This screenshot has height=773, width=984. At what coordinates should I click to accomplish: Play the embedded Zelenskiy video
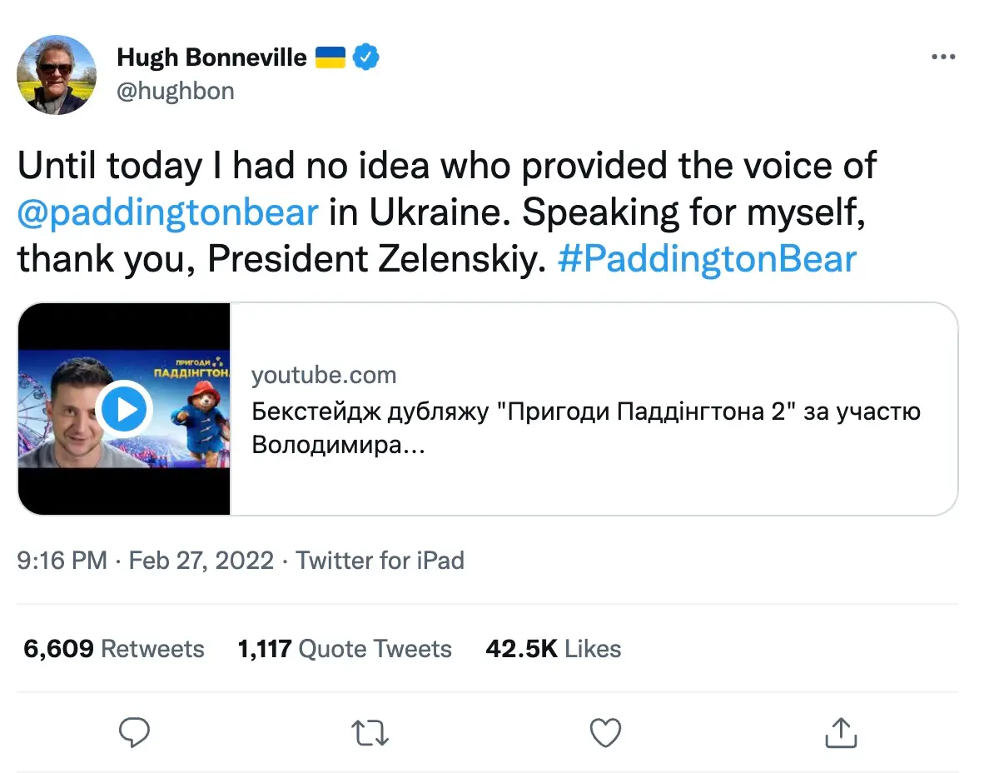click(x=123, y=408)
